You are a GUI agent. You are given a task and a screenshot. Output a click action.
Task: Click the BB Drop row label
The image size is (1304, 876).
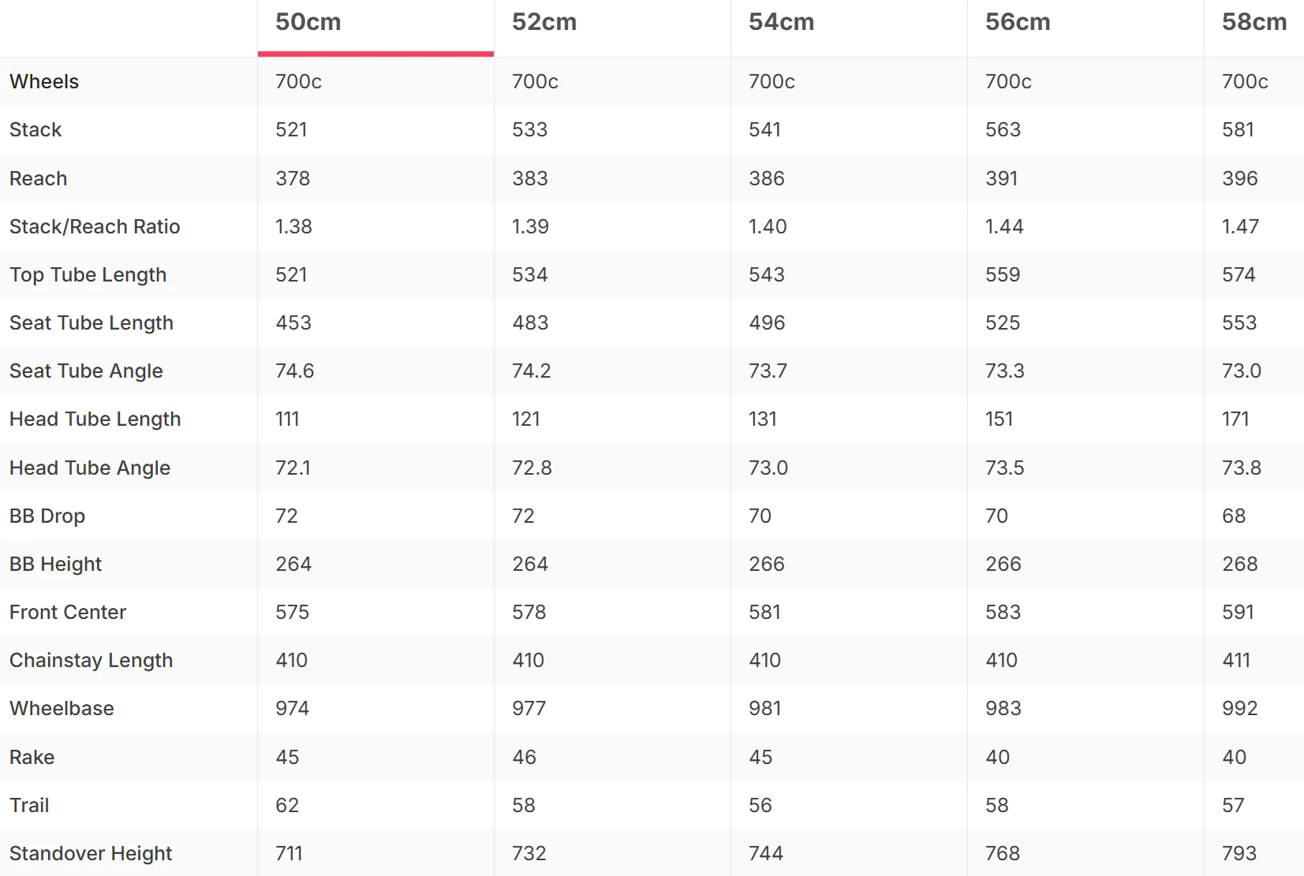click(x=47, y=516)
